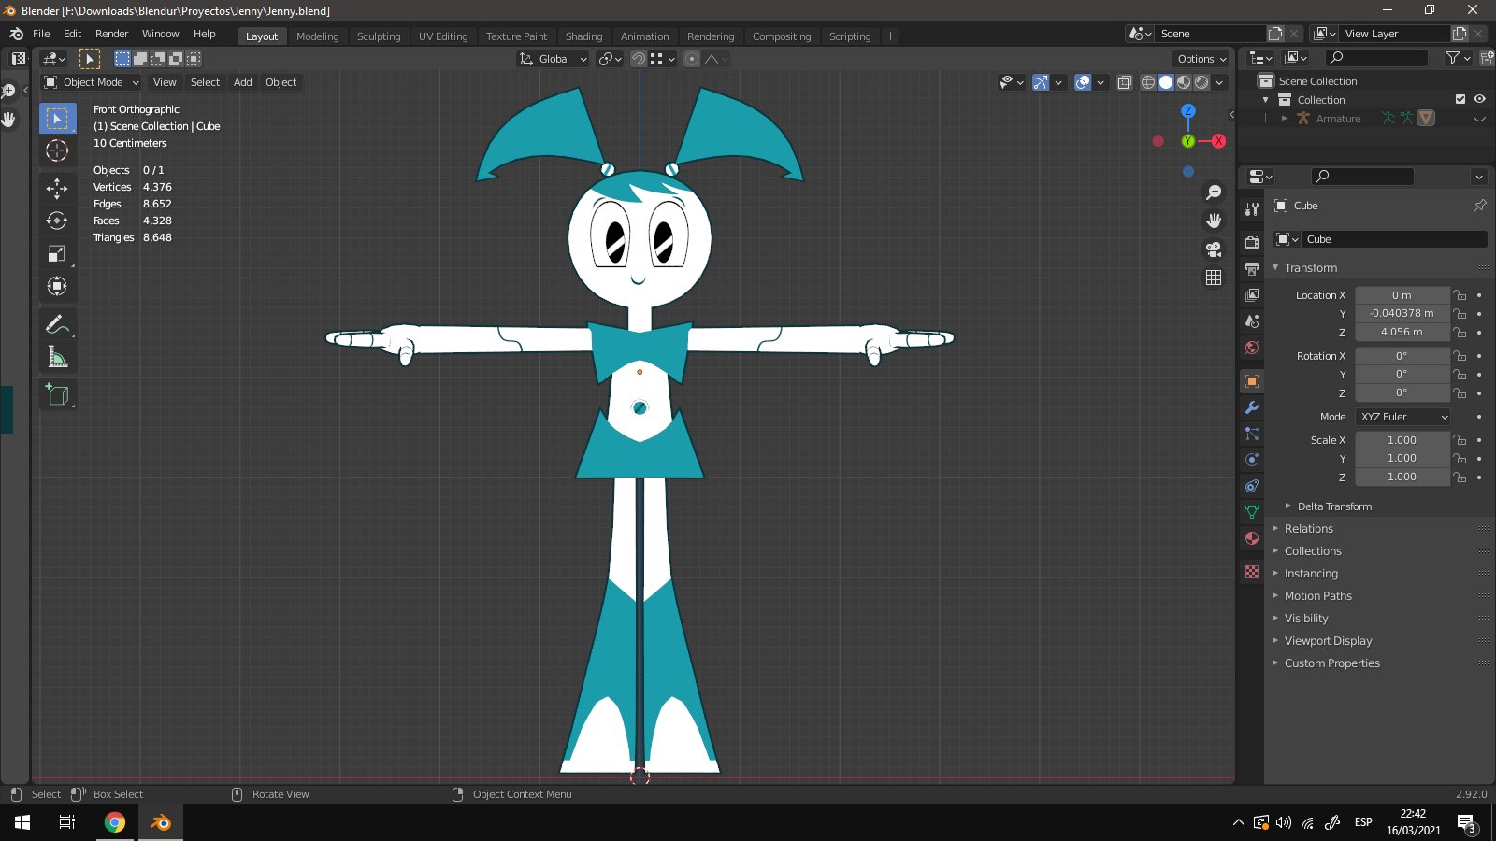Click the viewport pan hand icon

coord(1214,221)
